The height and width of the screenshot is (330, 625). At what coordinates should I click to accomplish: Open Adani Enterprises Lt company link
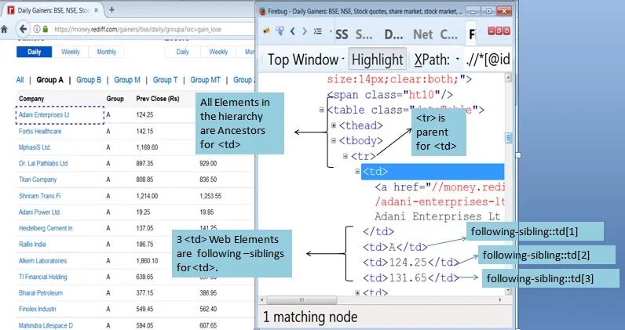pyautogui.click(x=44, y=114)
